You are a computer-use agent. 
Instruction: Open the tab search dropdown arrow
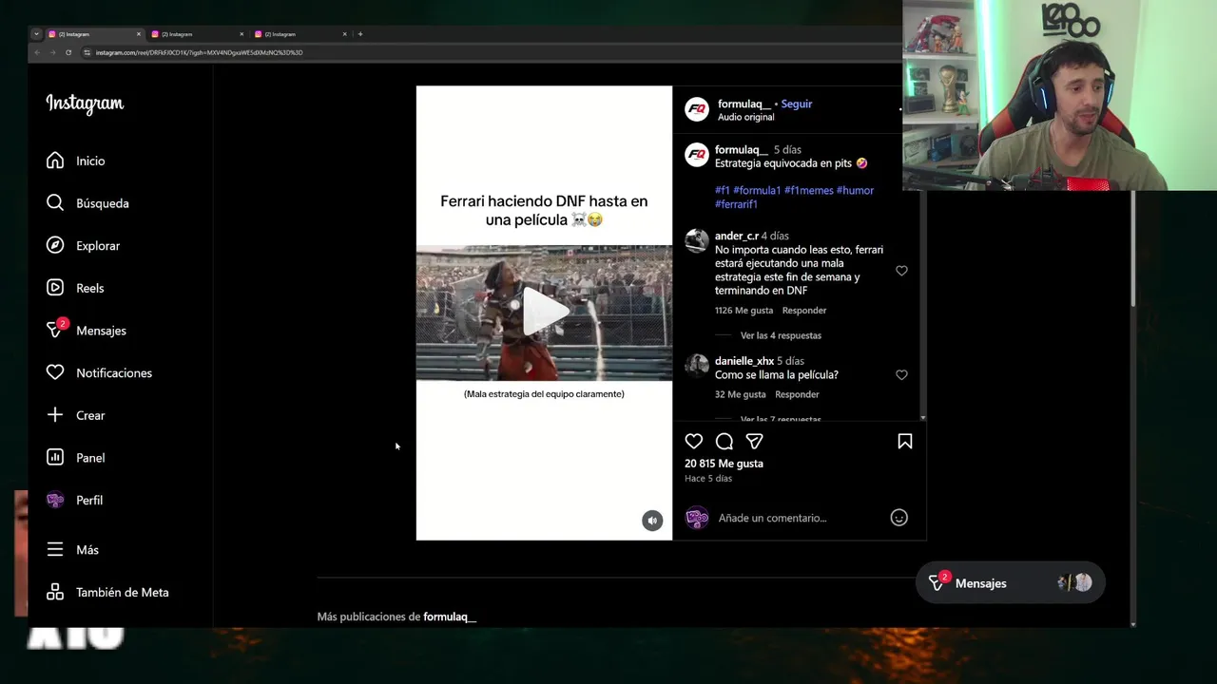(x=36, y=34)
